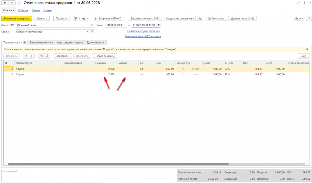
Task: Open the Безналичная оплата details icon in totals
Action: pyautogui.click(x=220, y=172)
